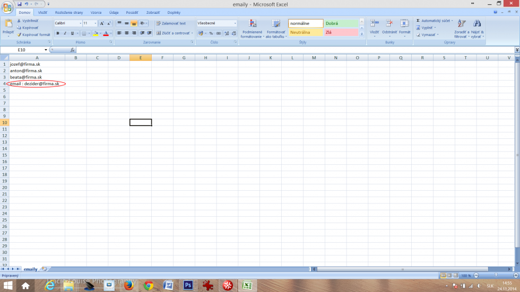
Task: Open Nájsť & vybrať menu
Action: tap(477, 29)
